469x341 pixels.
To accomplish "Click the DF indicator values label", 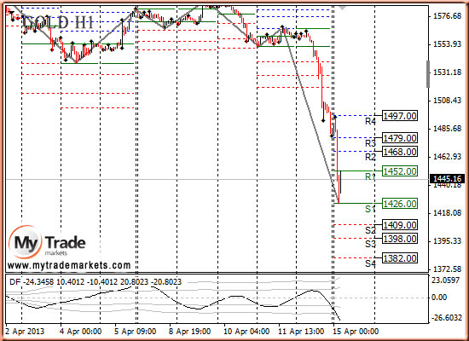I will click(96, 282).
